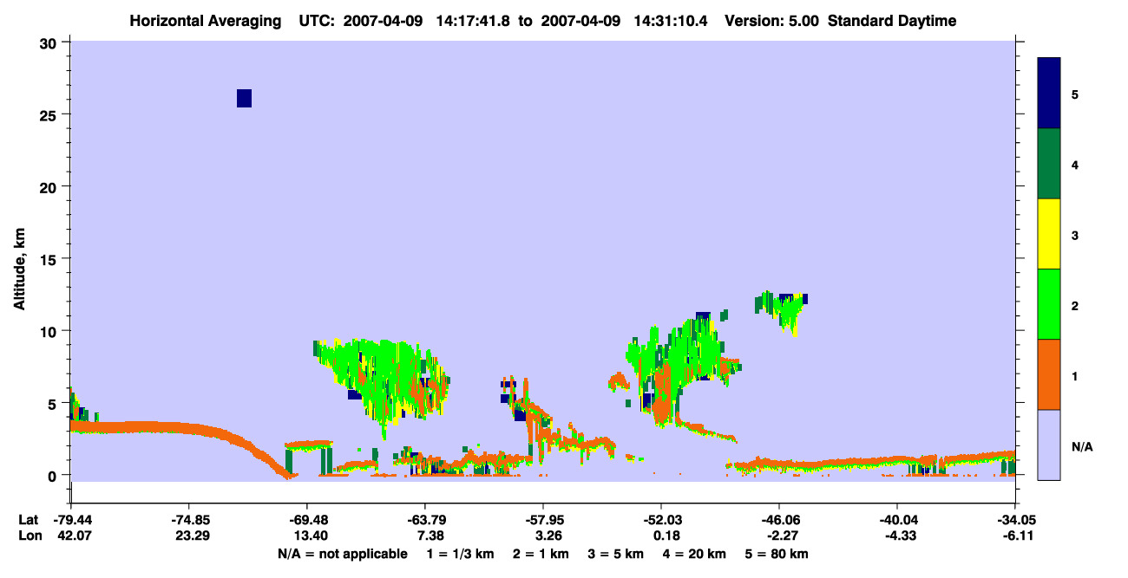
Task: Click the longitude value -6.11
Action: tap(1015, 536)
